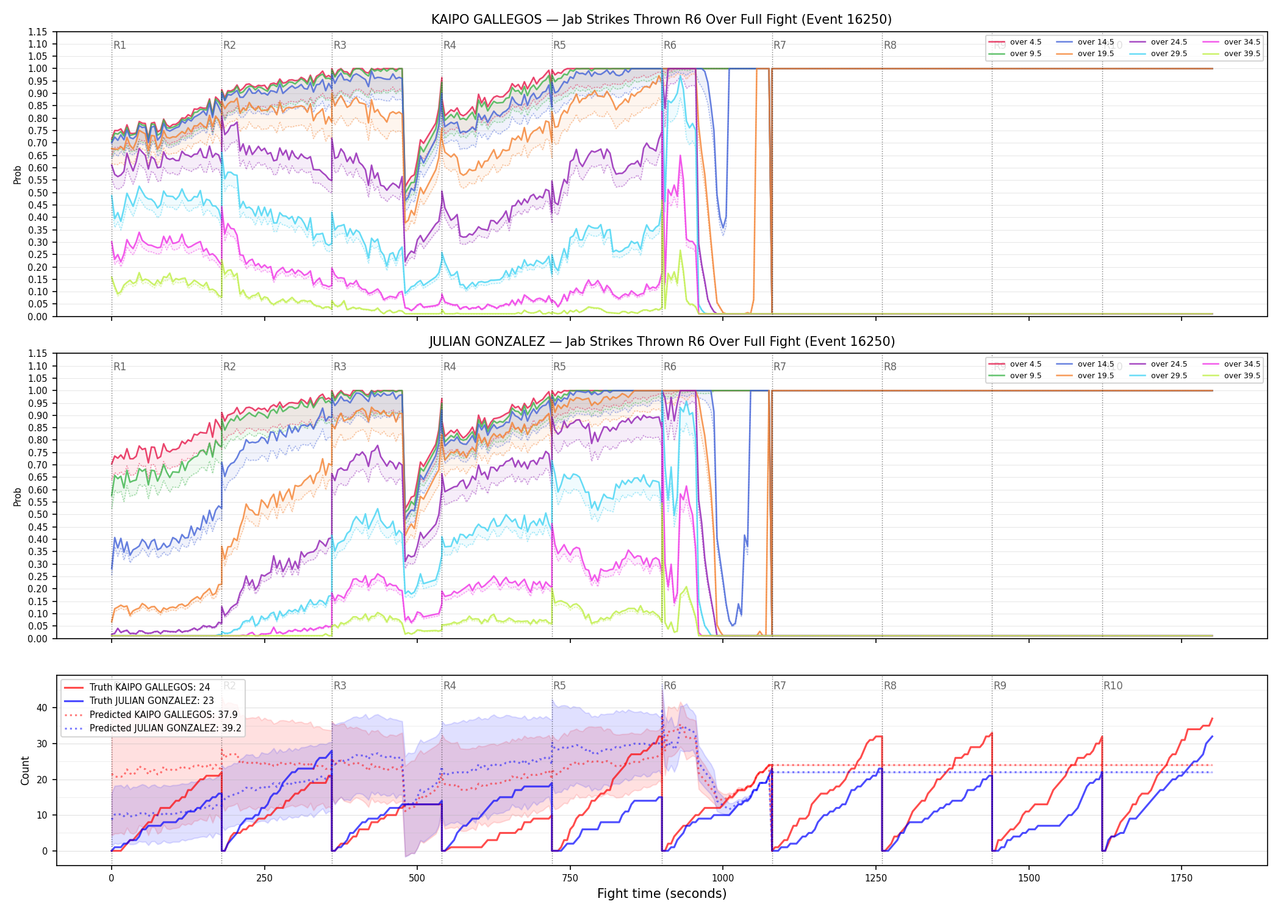
Task: Click the R9 round label in bottom chart
Action: coord(1000,686)
